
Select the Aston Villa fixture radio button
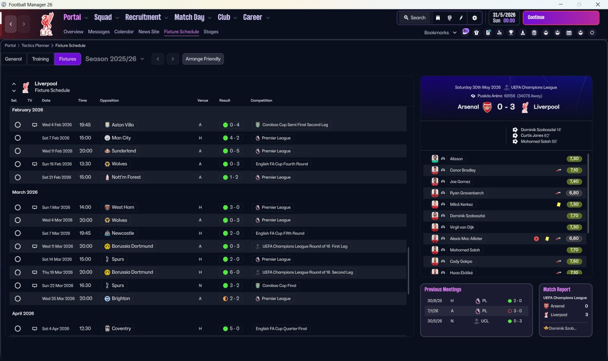18,125
